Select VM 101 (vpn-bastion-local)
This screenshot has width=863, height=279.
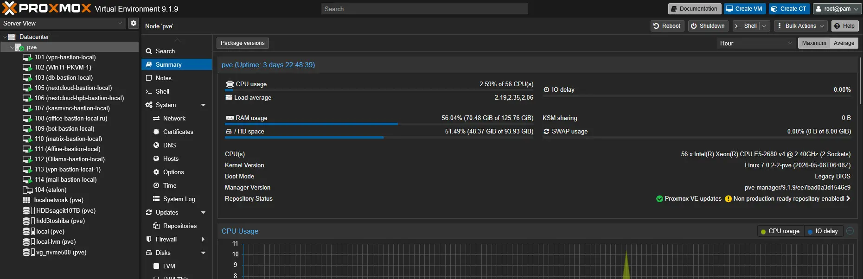65,57
